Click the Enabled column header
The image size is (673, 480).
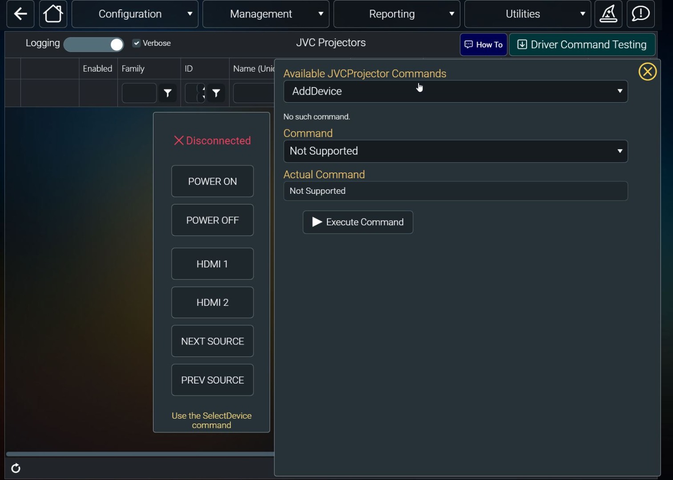click(97, 68)
